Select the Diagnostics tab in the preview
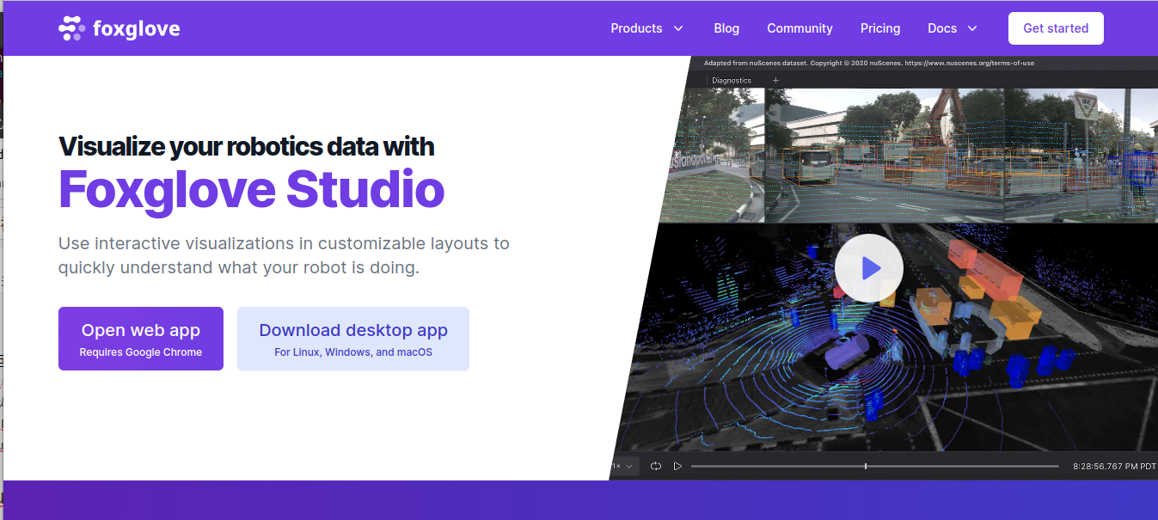 click(x=732, y=81)
